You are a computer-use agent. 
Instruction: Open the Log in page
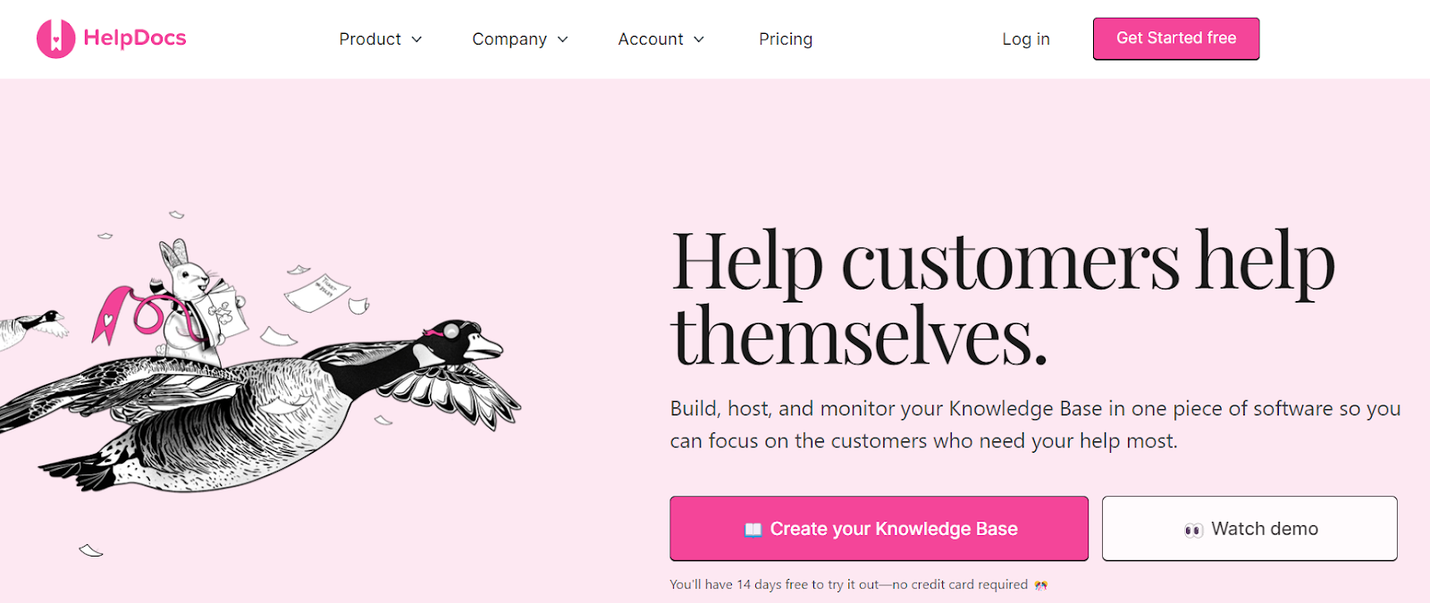coord(1025,38)
